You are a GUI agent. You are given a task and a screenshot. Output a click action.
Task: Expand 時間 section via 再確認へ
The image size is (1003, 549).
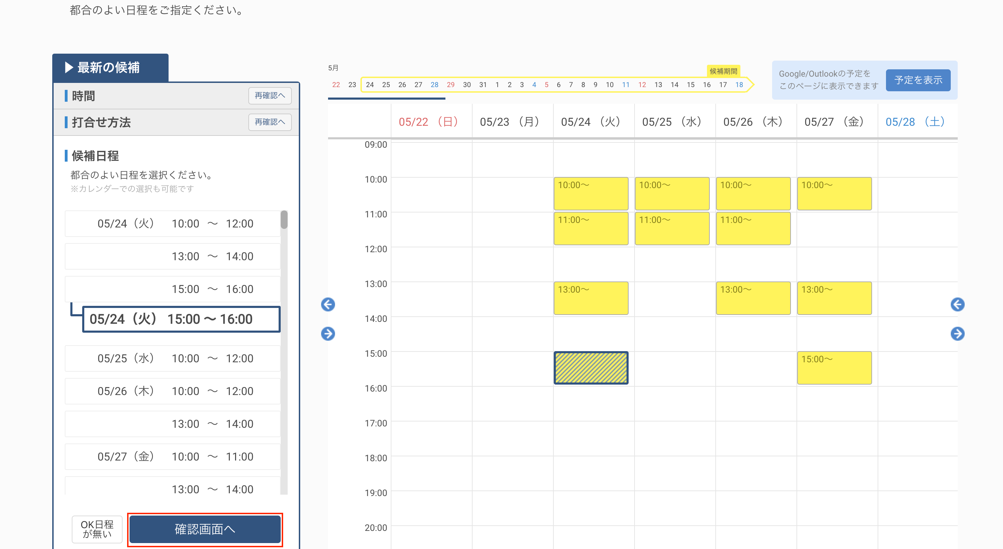point(270,96)
